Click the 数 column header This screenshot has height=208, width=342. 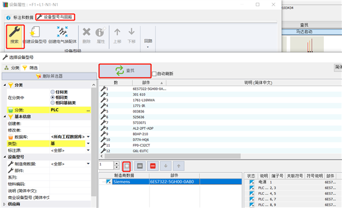(x=116, y=83)
